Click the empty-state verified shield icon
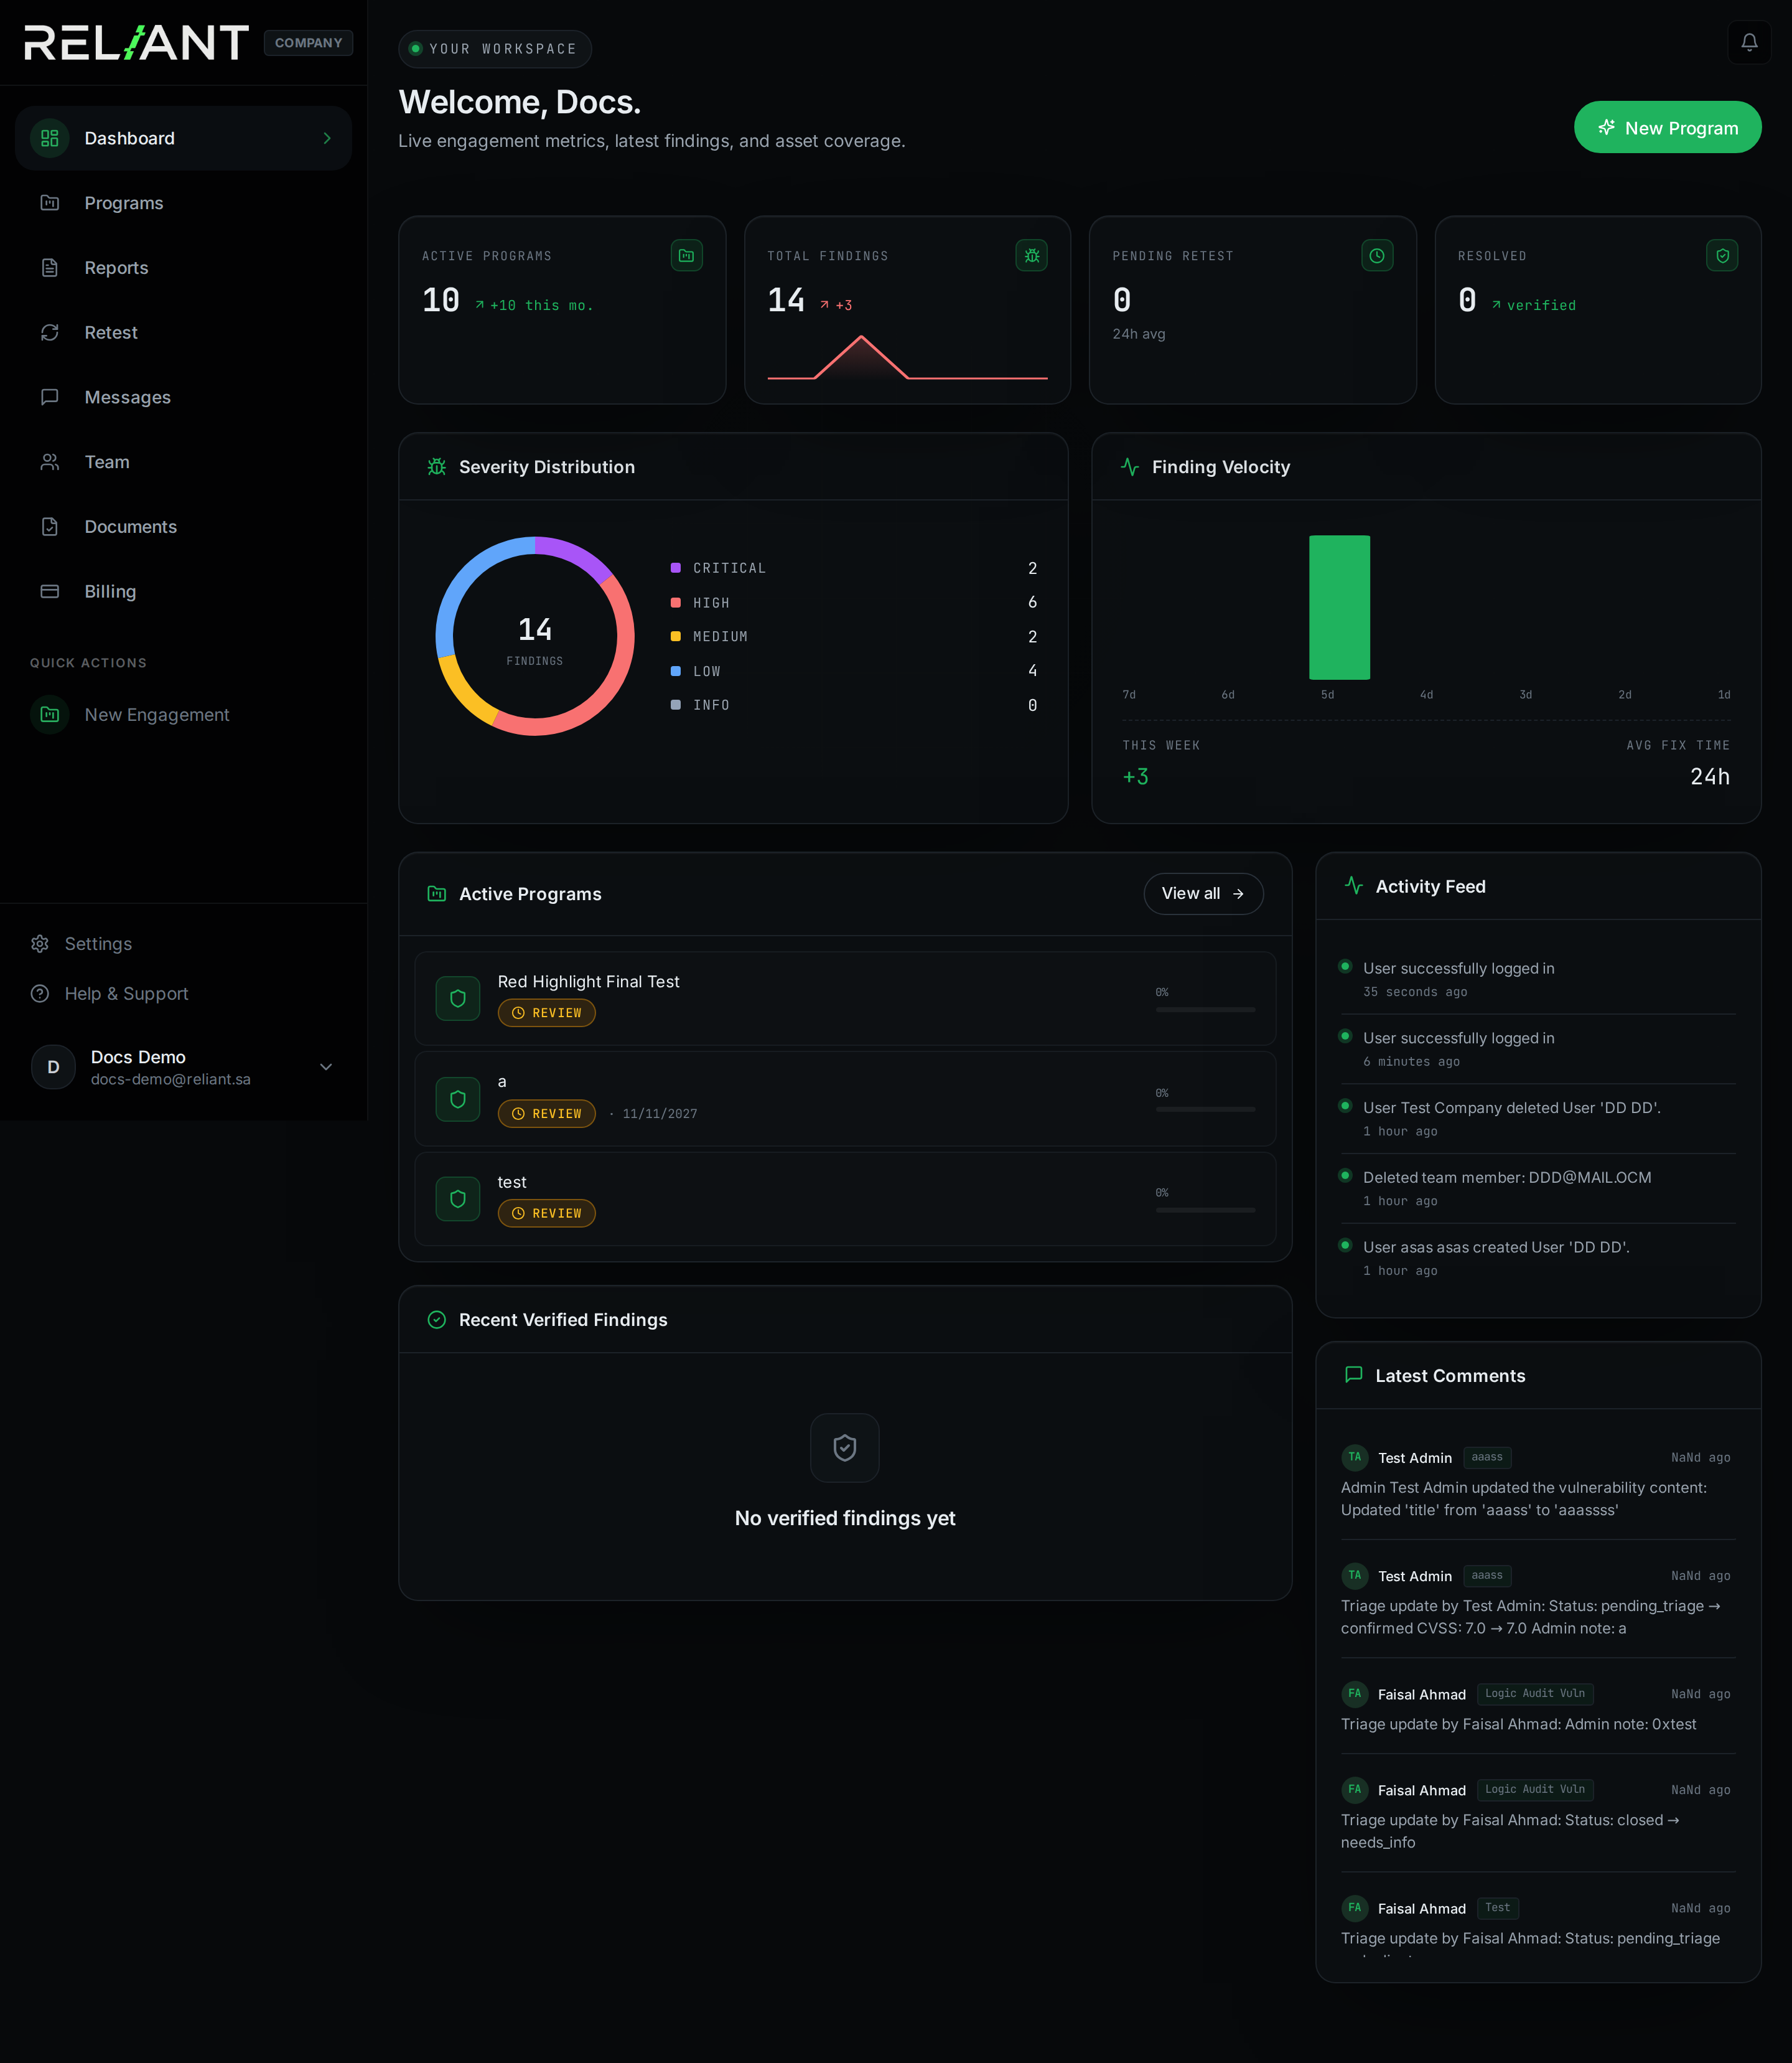Image resolution: width=1792 pixels, height=2063 pixels. pos(845,1448)
